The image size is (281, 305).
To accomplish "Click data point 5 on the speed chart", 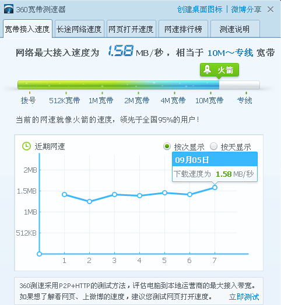I will (164, 193).
